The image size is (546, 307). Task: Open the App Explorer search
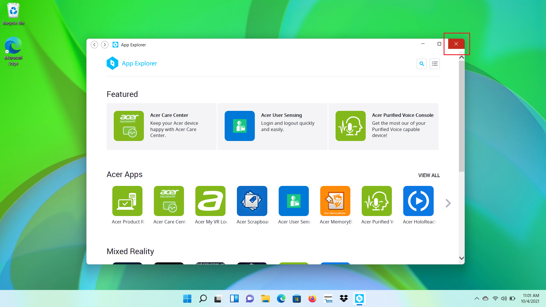(422, 64)
